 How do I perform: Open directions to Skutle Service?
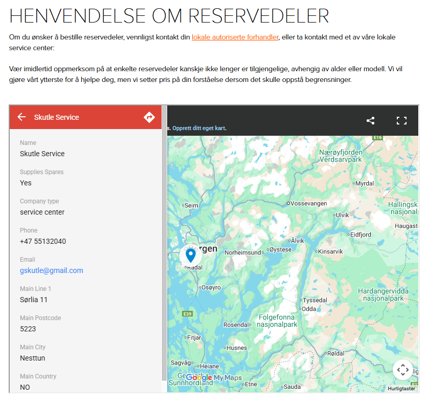pyautogui.click(x=149, y=117)
